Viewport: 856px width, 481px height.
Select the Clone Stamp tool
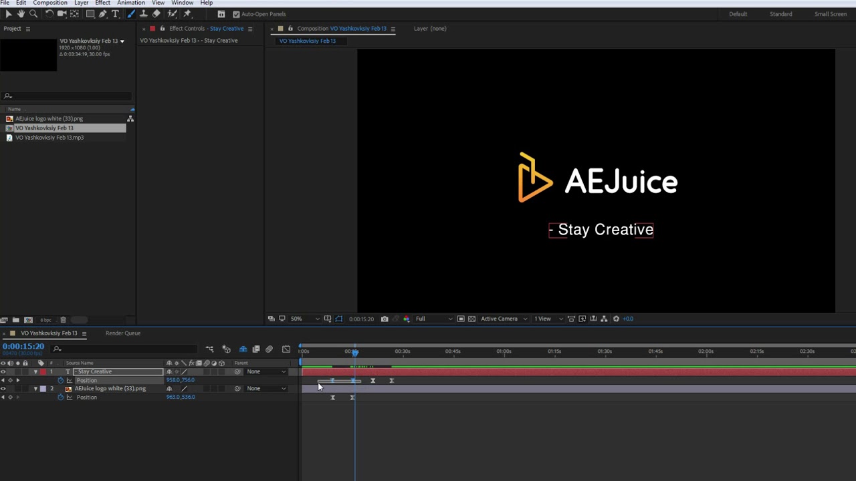(144, 13)
